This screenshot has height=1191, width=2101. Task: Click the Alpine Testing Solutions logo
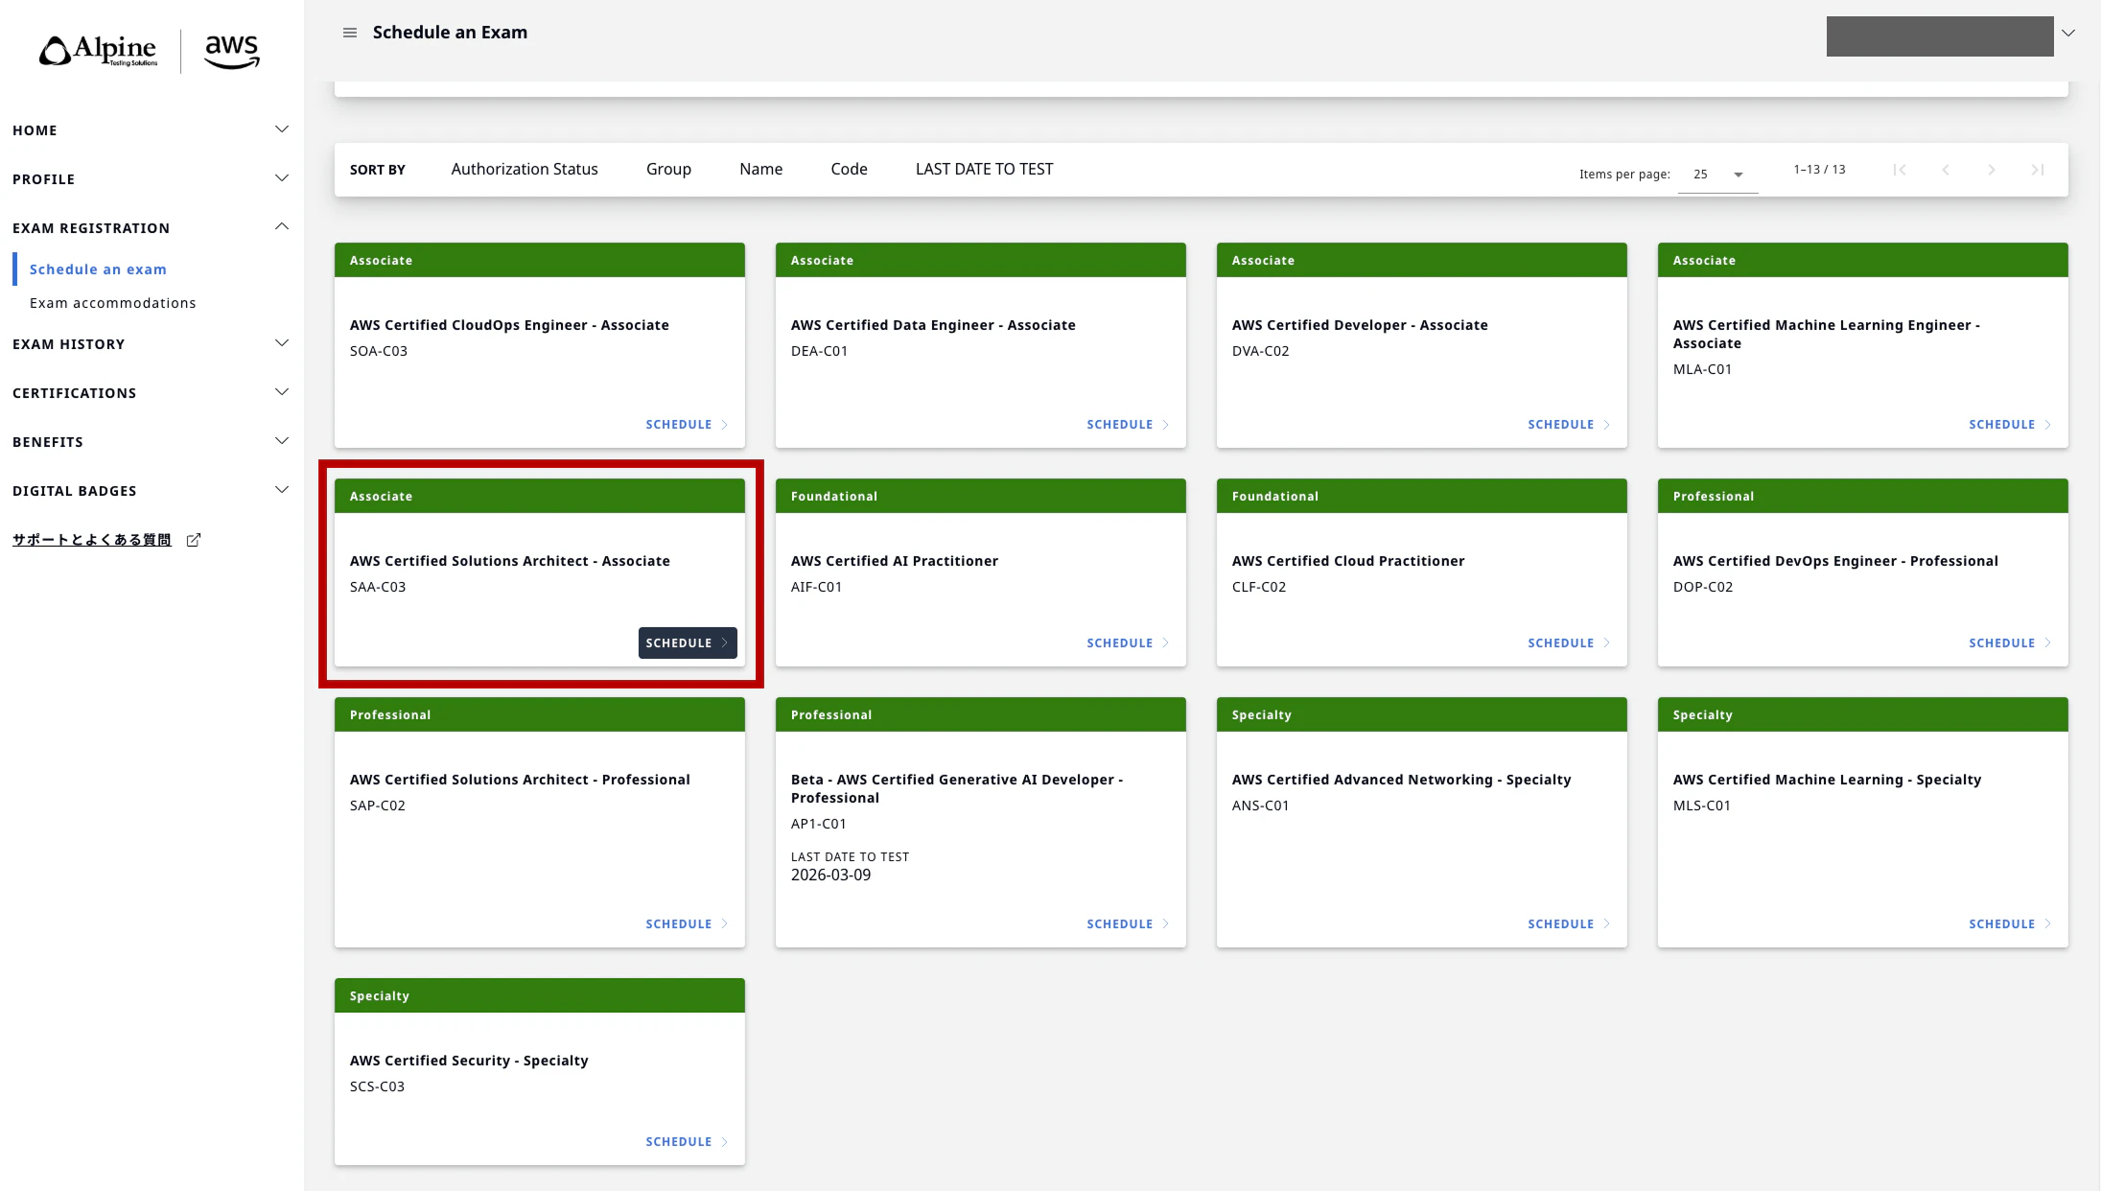pyautogui.click(x=98, y=51)
